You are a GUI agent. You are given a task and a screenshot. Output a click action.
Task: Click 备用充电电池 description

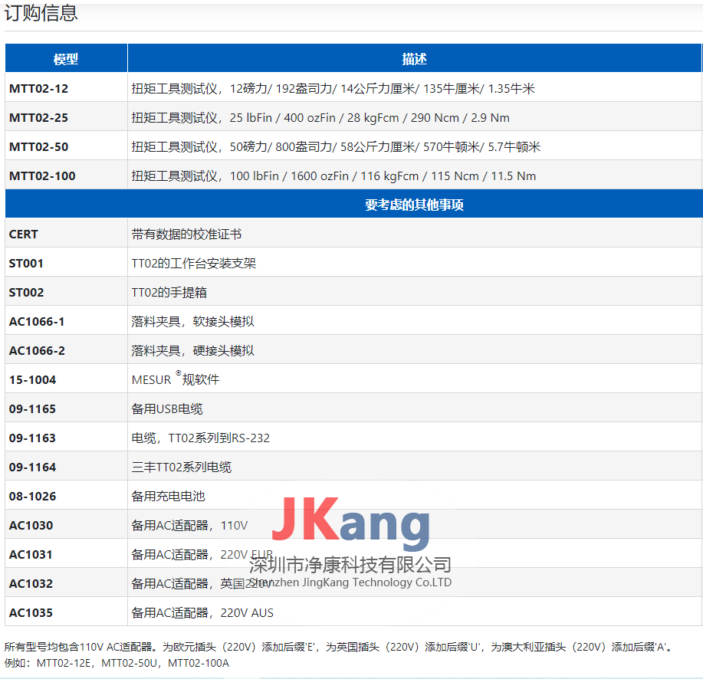[x=168, y=496]
